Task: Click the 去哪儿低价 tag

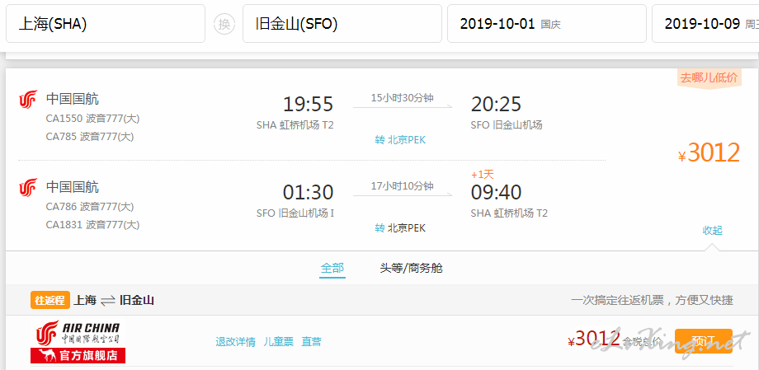Action: [709, 78]
